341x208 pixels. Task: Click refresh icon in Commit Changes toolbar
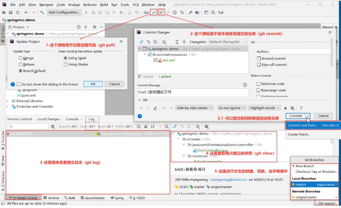(155, 42)
